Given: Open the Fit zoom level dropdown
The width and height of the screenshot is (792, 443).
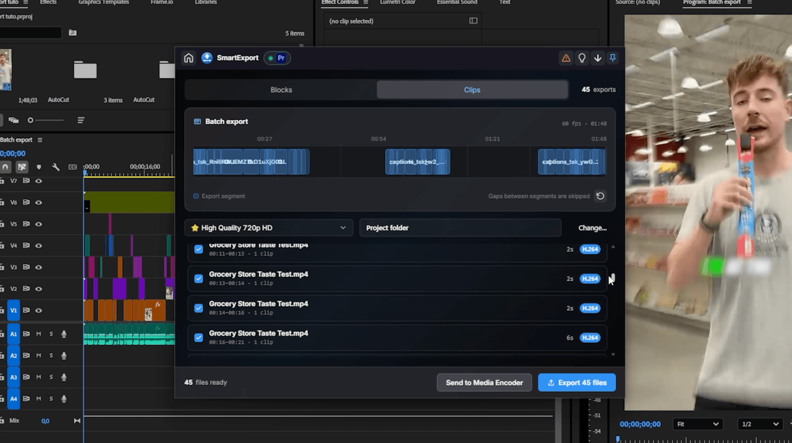Looking at the screenshot, I should tap(698, 424).
